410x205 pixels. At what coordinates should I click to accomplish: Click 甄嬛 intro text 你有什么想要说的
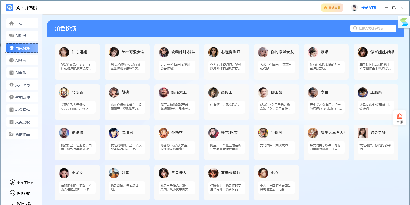(325, 66)
